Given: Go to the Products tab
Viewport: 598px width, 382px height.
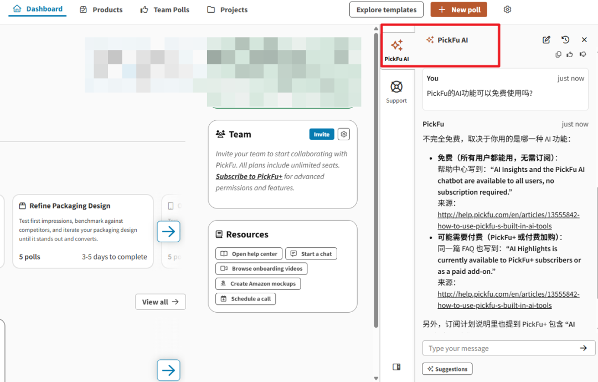Looking at the screenshot, I should pyautogui.click(x=101, y=10).
